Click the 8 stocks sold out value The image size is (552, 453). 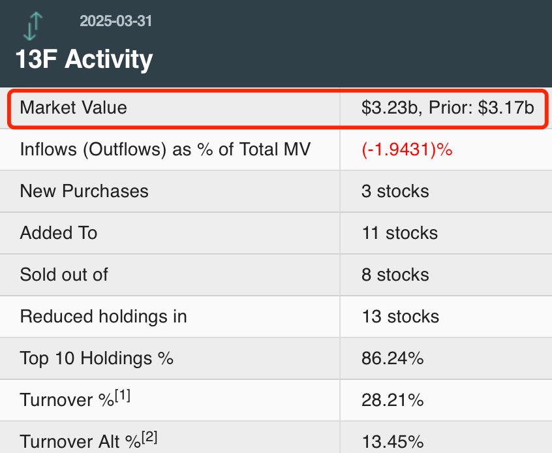pyautogui.click(x=395, y=275)
